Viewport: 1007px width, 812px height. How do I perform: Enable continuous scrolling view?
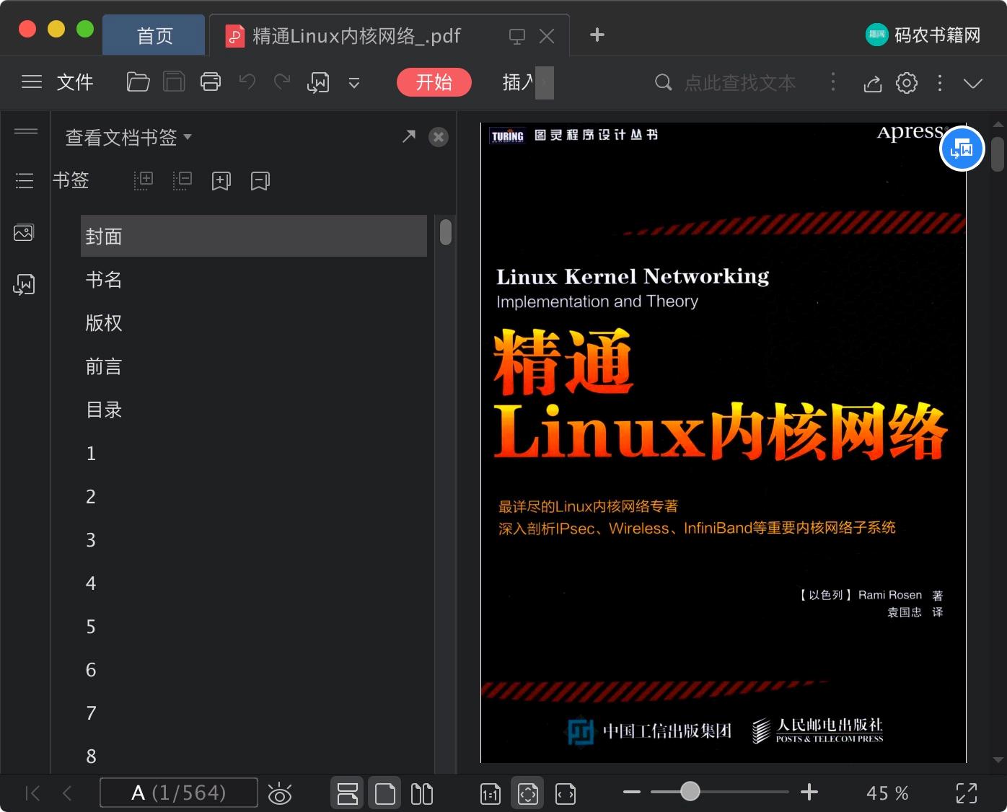tap(348, 793)
